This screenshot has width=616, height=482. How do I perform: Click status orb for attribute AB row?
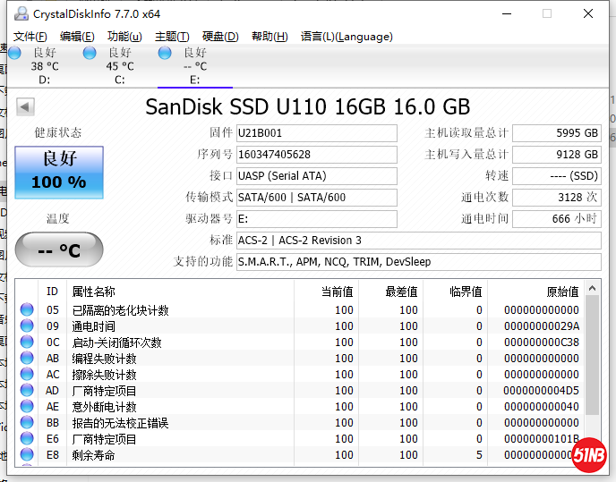27,359
